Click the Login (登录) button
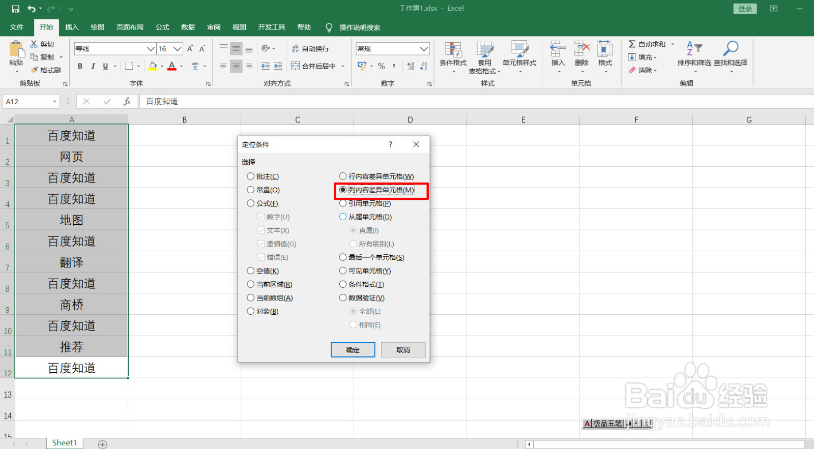 point(745,9)
